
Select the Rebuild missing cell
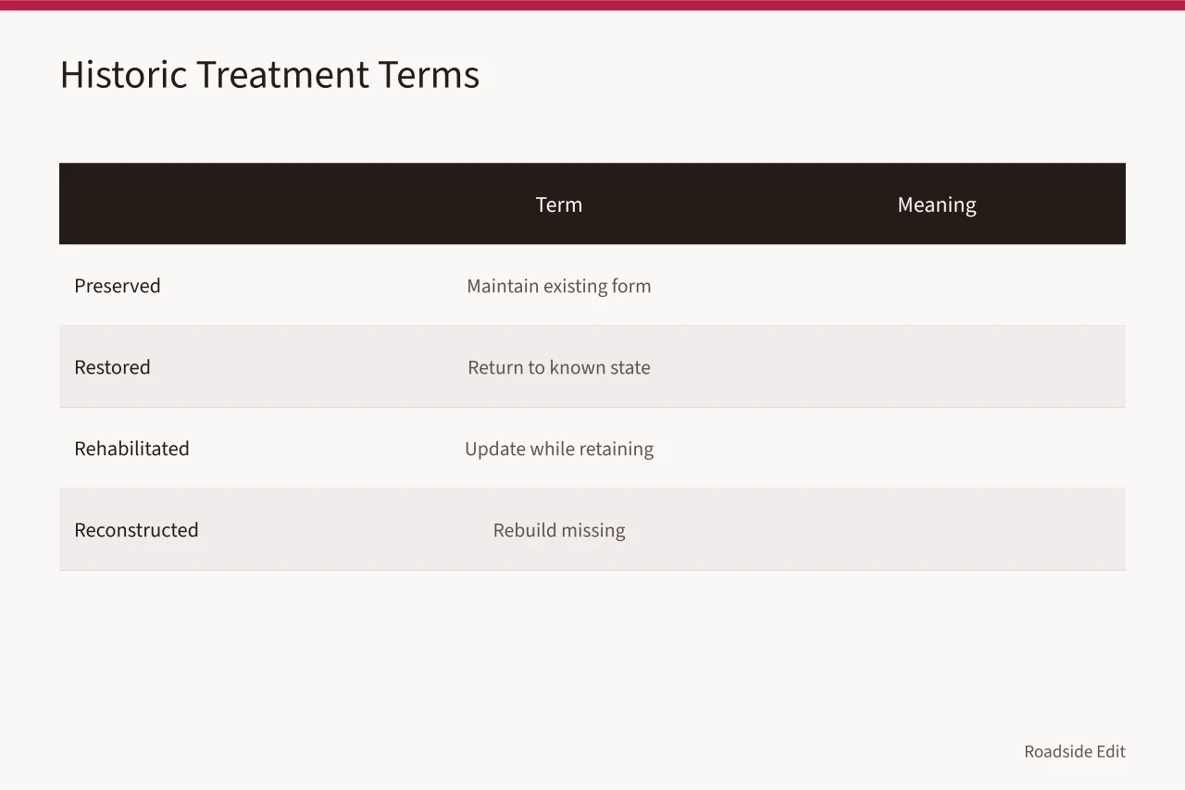tap(559, 530)
